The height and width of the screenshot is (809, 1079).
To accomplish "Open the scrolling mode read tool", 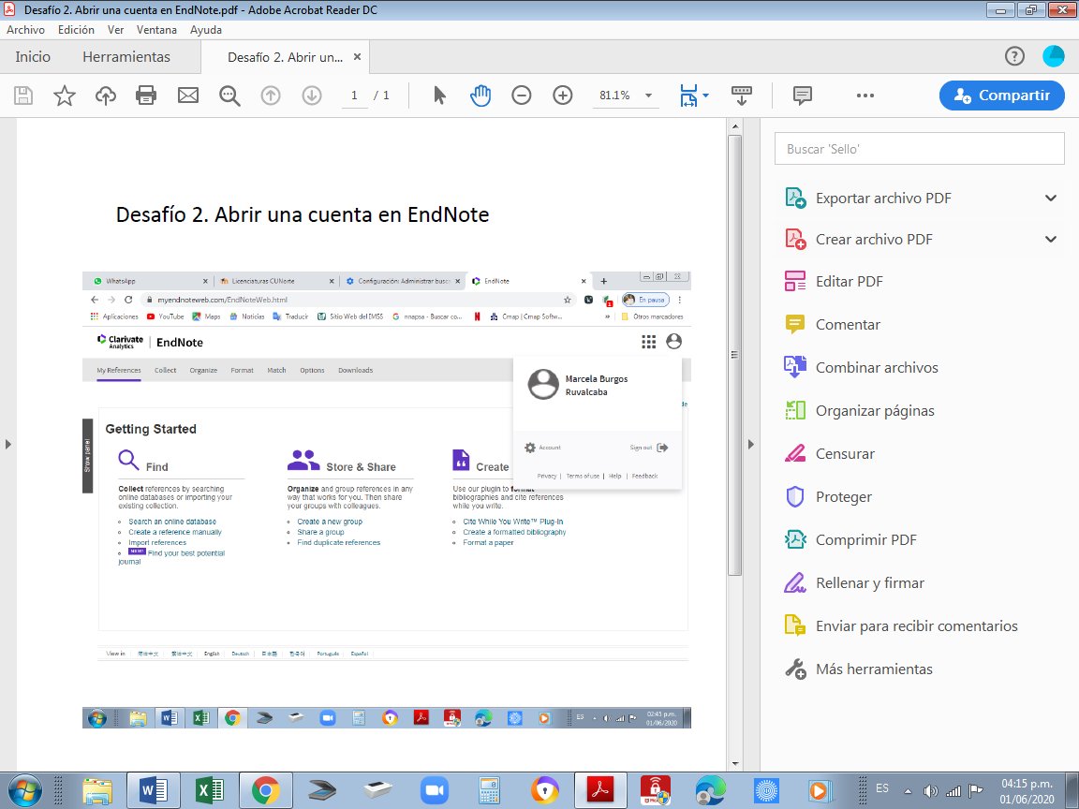I will (741, 95).
